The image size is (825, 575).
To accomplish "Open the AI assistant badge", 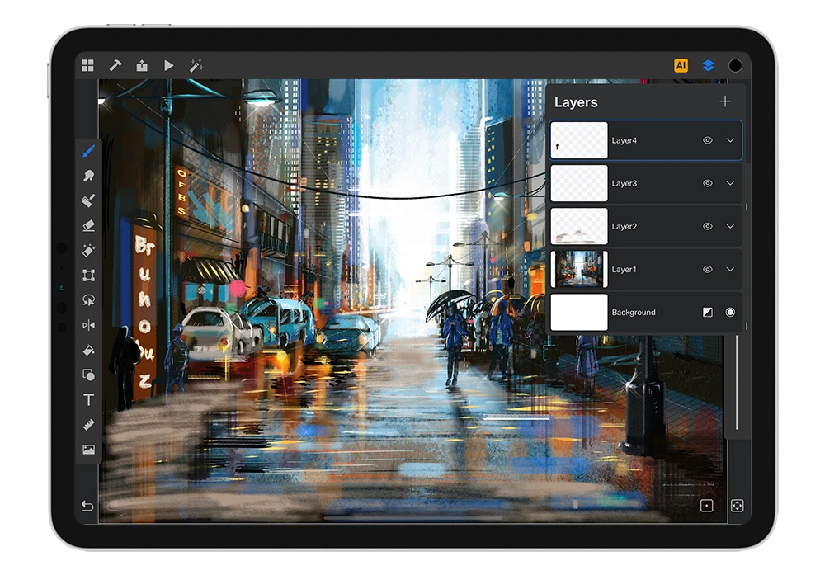I will click(x=681, y=65).
